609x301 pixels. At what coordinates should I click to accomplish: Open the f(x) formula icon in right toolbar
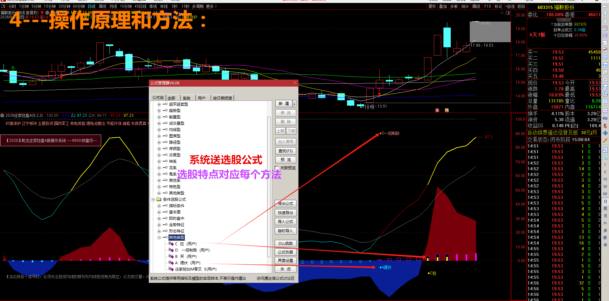tap(605, 94)
